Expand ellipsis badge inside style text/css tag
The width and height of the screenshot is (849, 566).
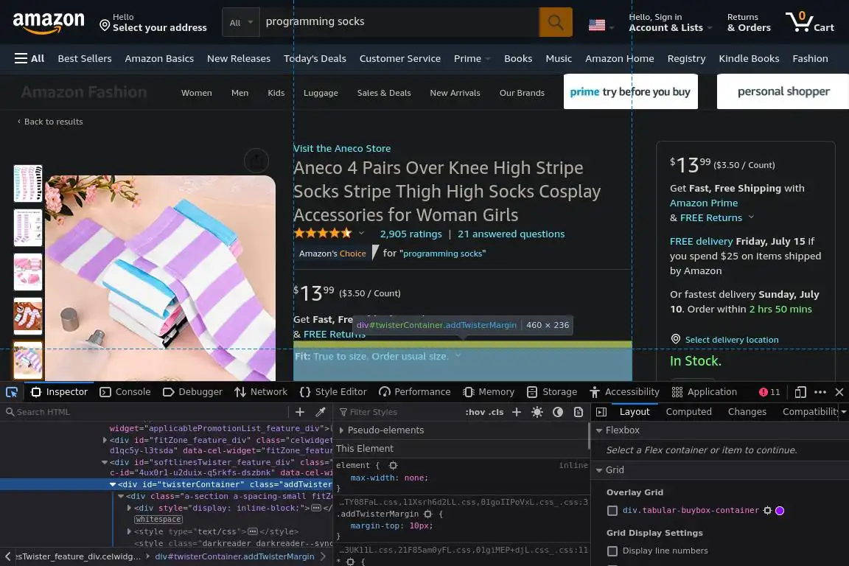click(252, 531)
